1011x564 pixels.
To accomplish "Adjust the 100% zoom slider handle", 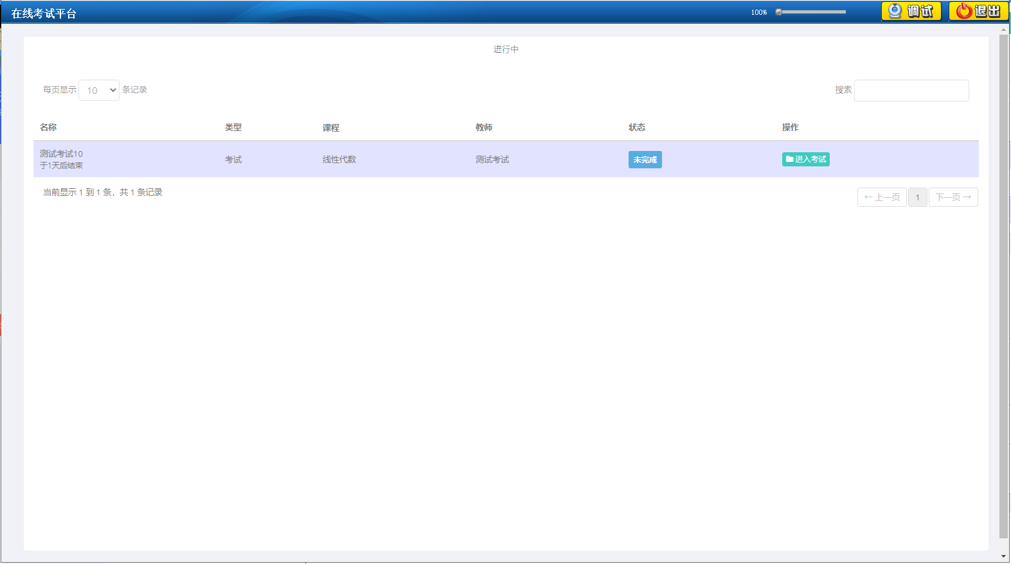I will point(778,12).
